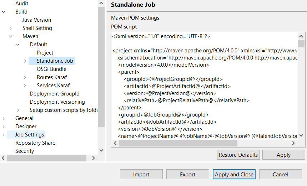Click the POM script horizontal scrollbar

(x=178, y=143)
